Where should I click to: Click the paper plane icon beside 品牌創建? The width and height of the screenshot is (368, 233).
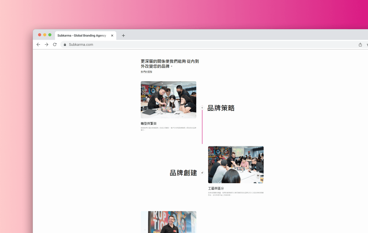(x=202, y=173)
